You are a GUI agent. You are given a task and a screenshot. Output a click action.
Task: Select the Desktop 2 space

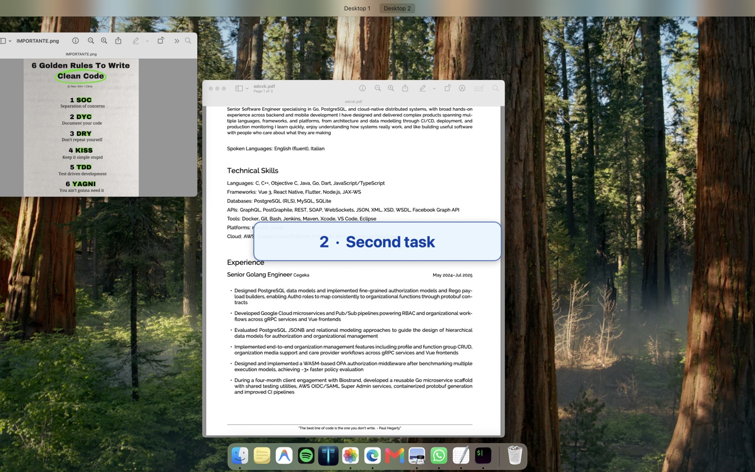397,8
